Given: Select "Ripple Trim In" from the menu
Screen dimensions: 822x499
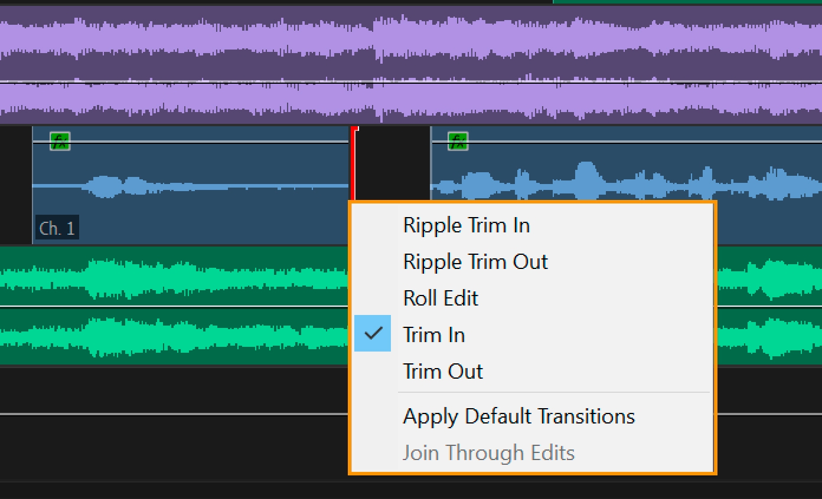Looking at the screenshot, I should (466, 225).
